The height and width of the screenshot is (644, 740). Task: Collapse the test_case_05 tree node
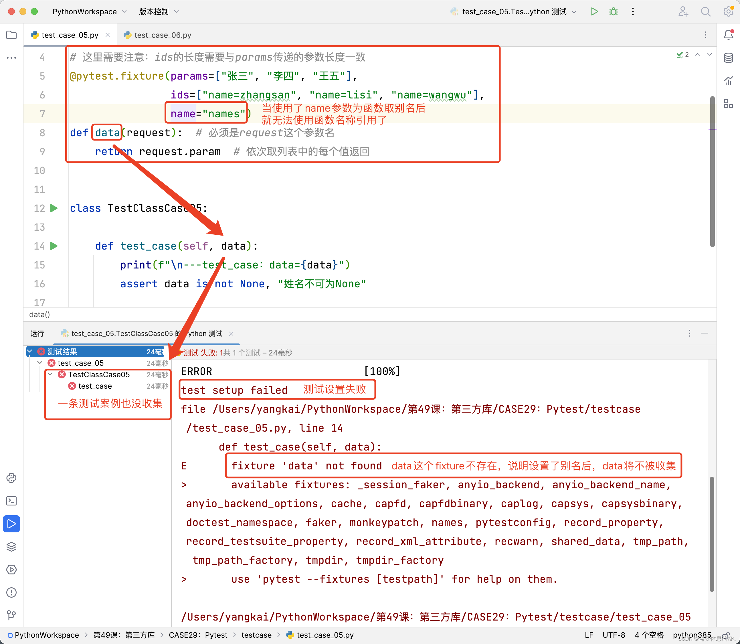(x=40, y=363)
